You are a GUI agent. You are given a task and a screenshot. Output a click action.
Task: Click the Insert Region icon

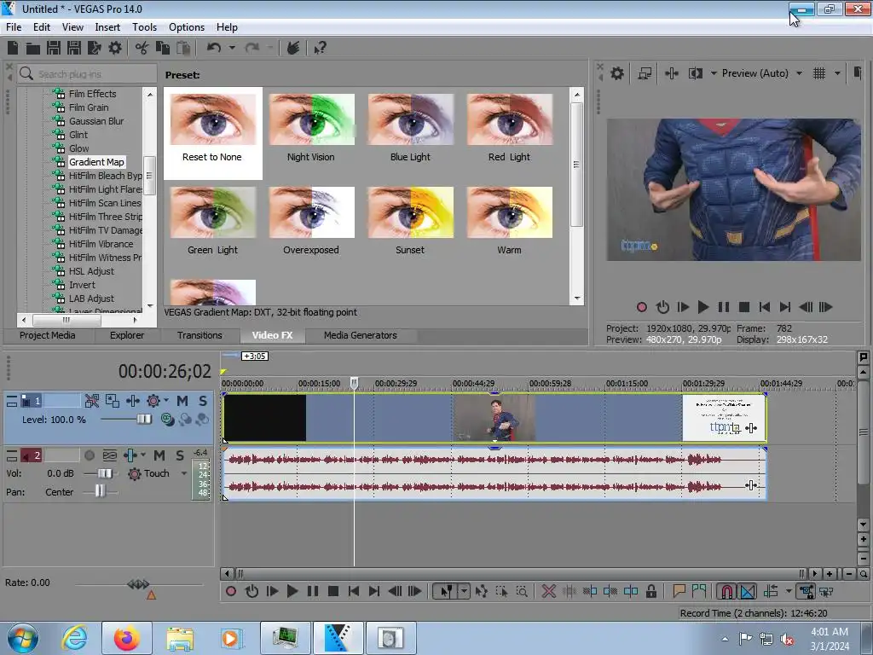(699, 591)
